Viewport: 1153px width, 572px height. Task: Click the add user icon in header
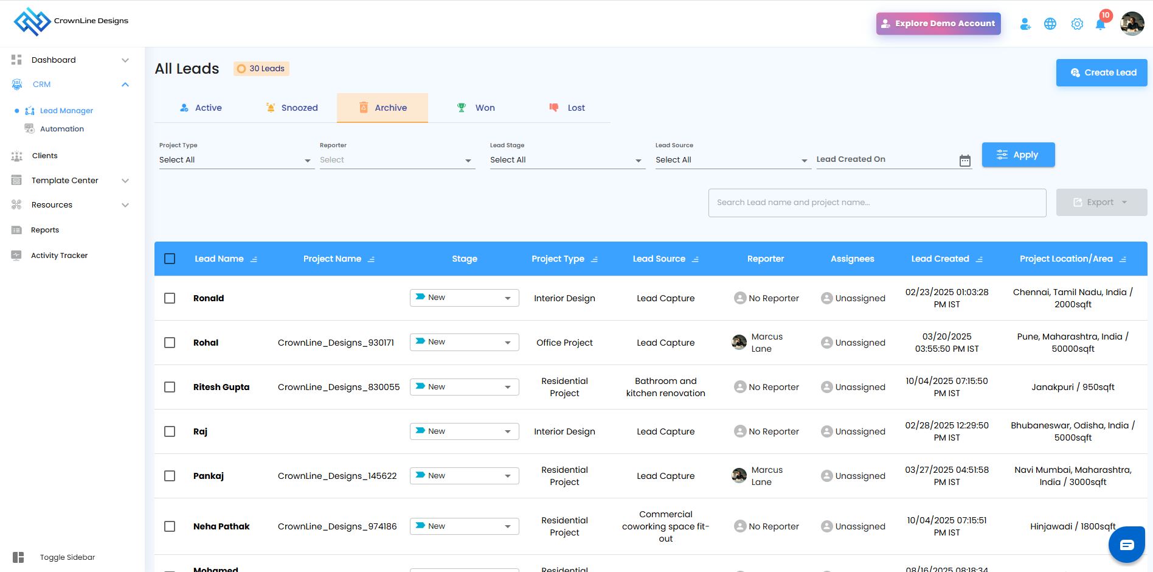[1025, 24]
